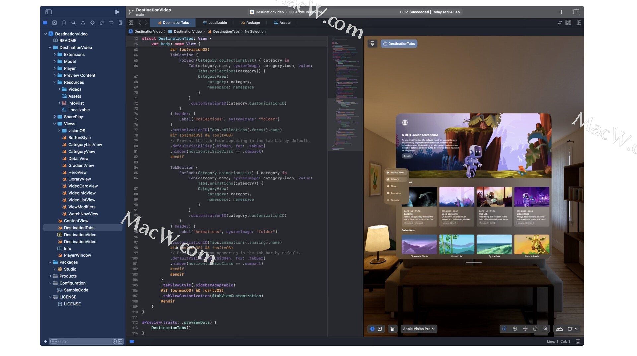Expand the visionOS folder

[59, 131]
